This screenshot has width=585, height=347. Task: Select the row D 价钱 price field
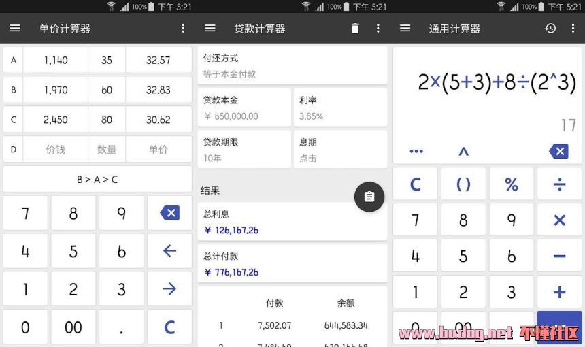(55, 150)
